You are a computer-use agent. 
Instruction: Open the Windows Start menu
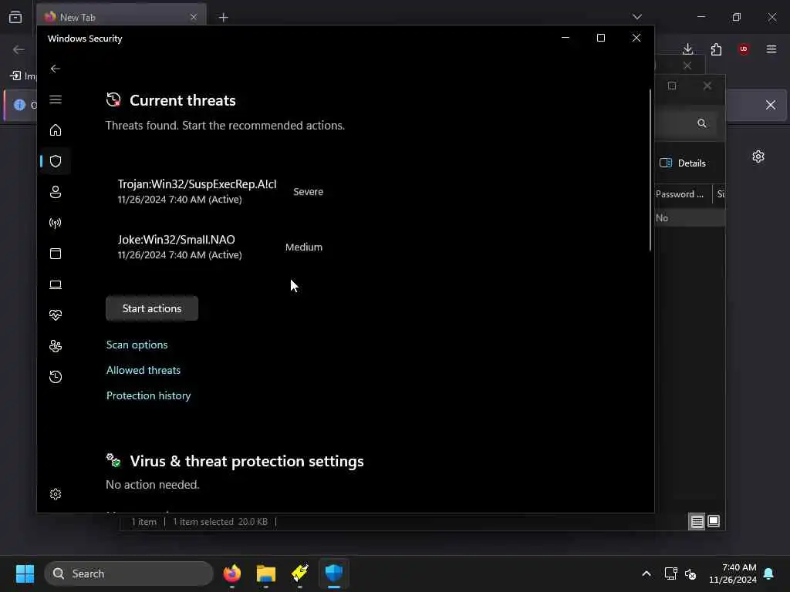tap(25, 573)
